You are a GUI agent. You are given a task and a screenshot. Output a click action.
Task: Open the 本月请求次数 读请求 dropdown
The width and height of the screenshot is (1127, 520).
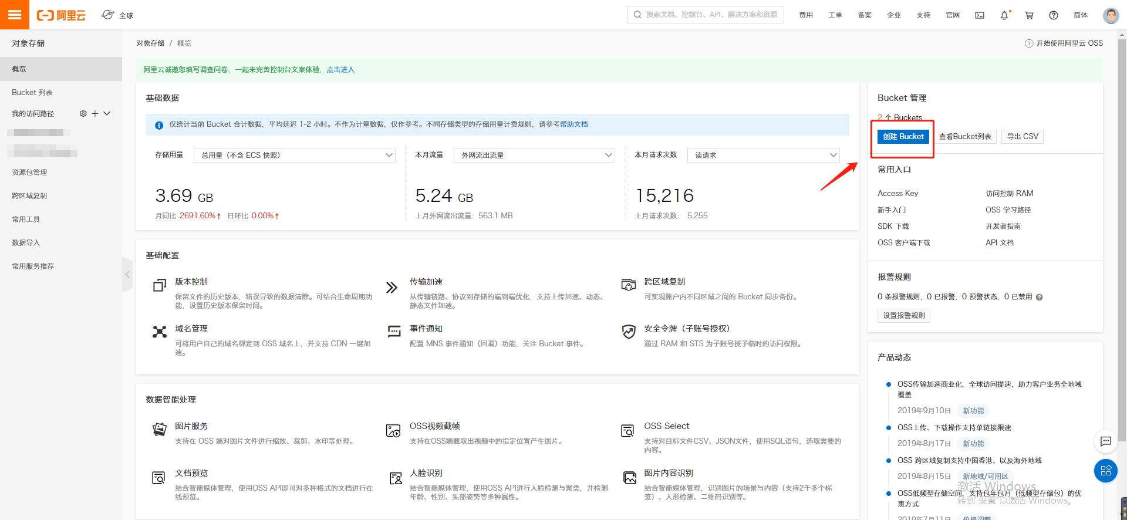pos(764,155)
